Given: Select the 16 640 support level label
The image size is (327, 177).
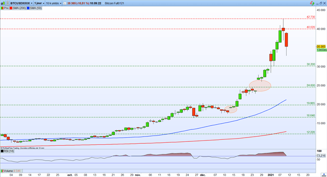Looking at the screenshot, I should [311, 115].
